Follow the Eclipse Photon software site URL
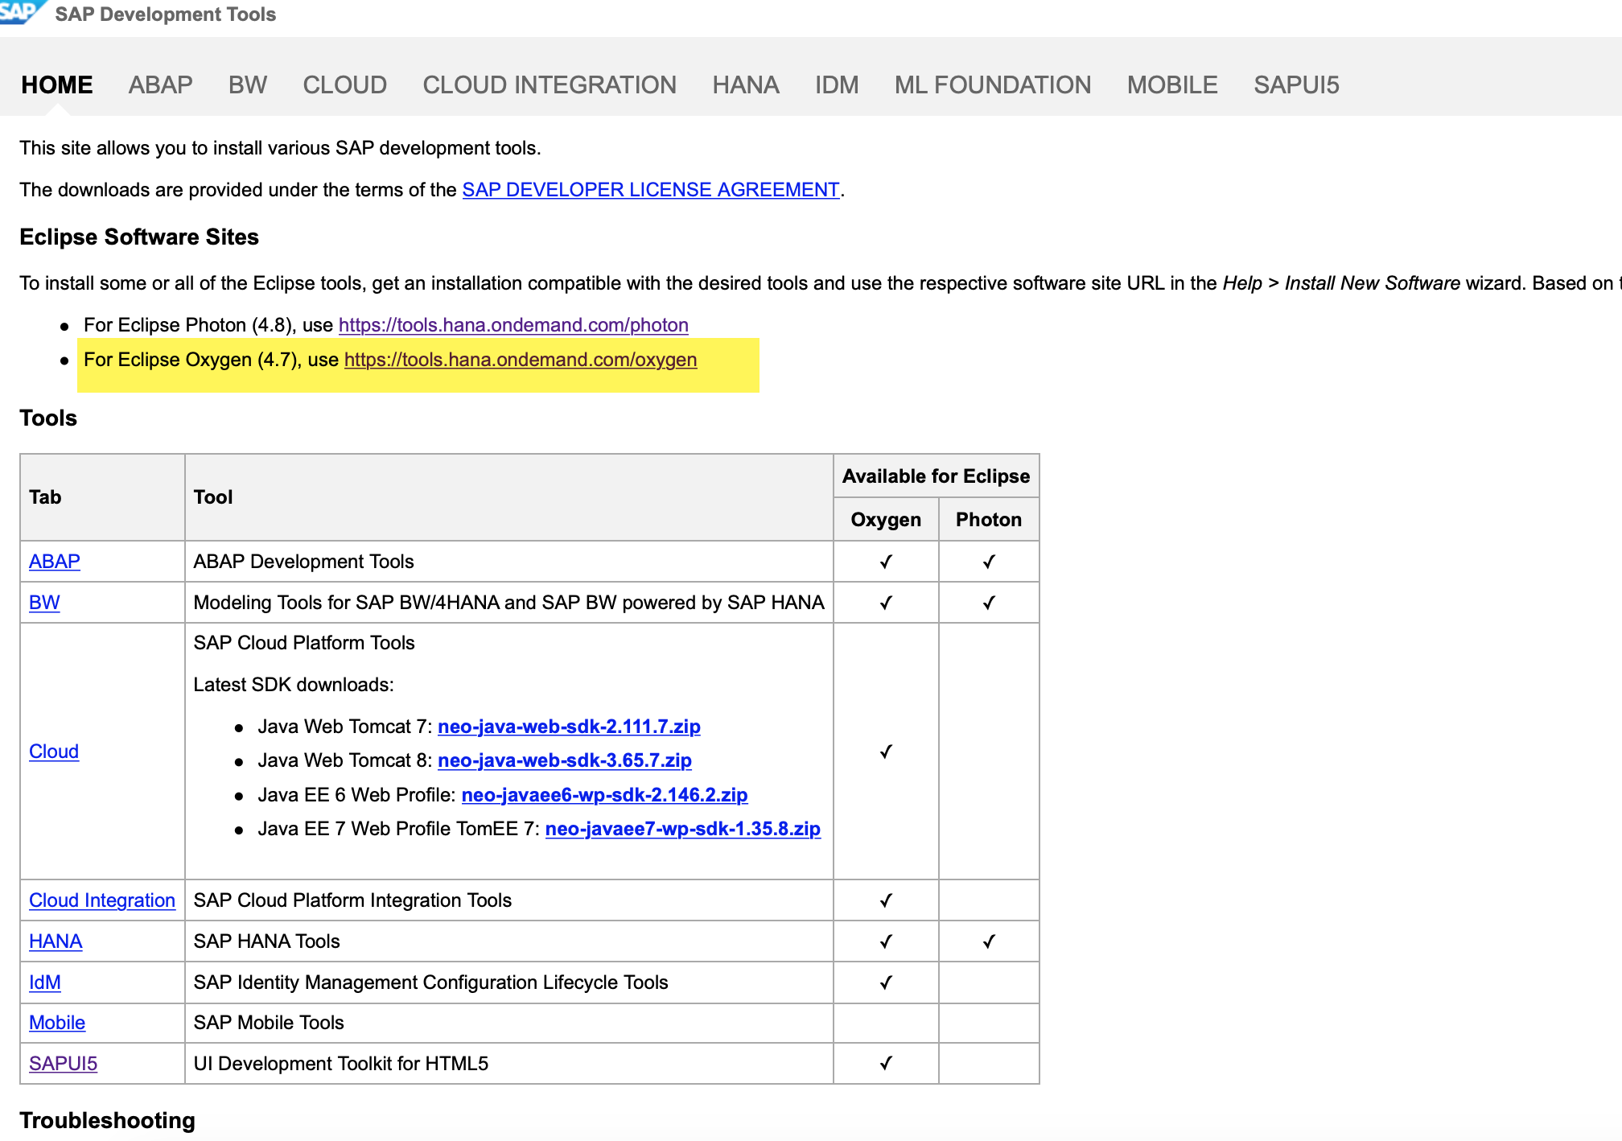 [513, 325]
